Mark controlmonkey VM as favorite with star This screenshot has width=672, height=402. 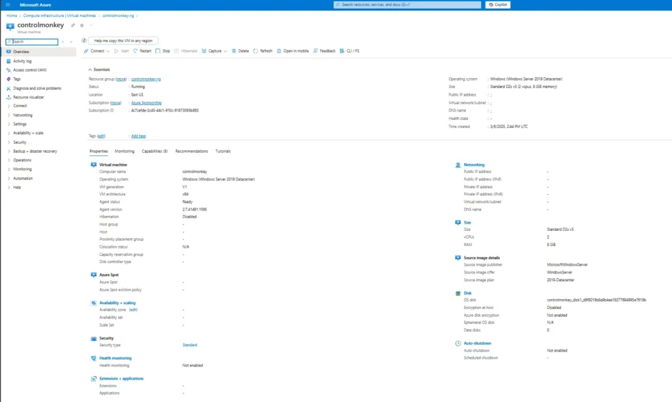(x=82, y=26)
